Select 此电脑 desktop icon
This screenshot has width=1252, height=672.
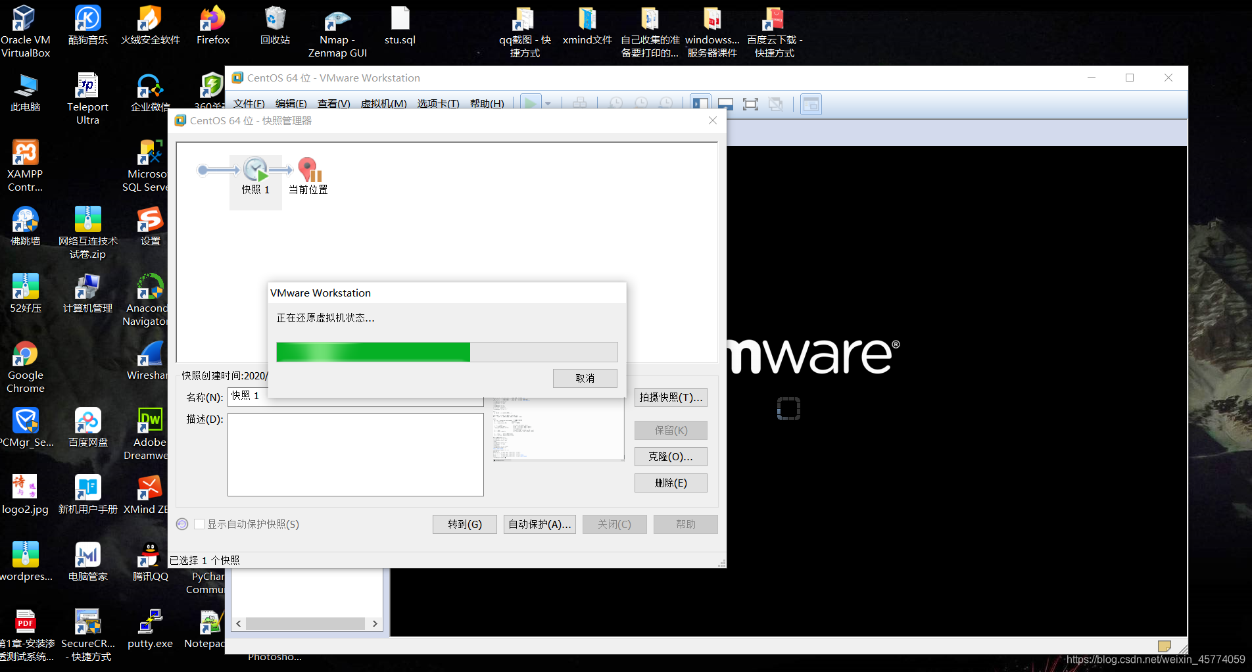pos(26,93)
